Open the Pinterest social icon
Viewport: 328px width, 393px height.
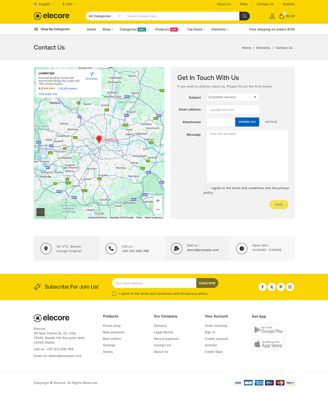coord(281,287)
